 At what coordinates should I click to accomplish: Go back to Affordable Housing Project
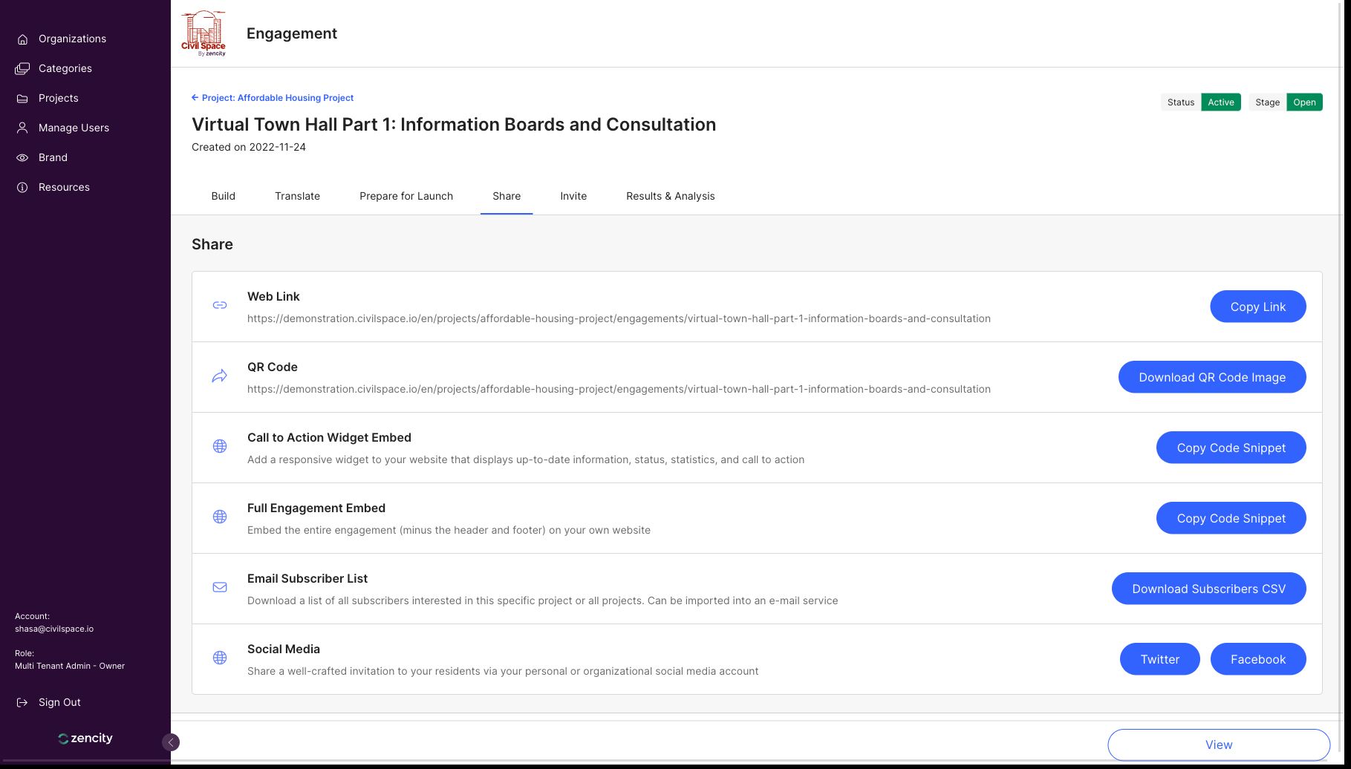pyautogui.click(x=273, y=98)
